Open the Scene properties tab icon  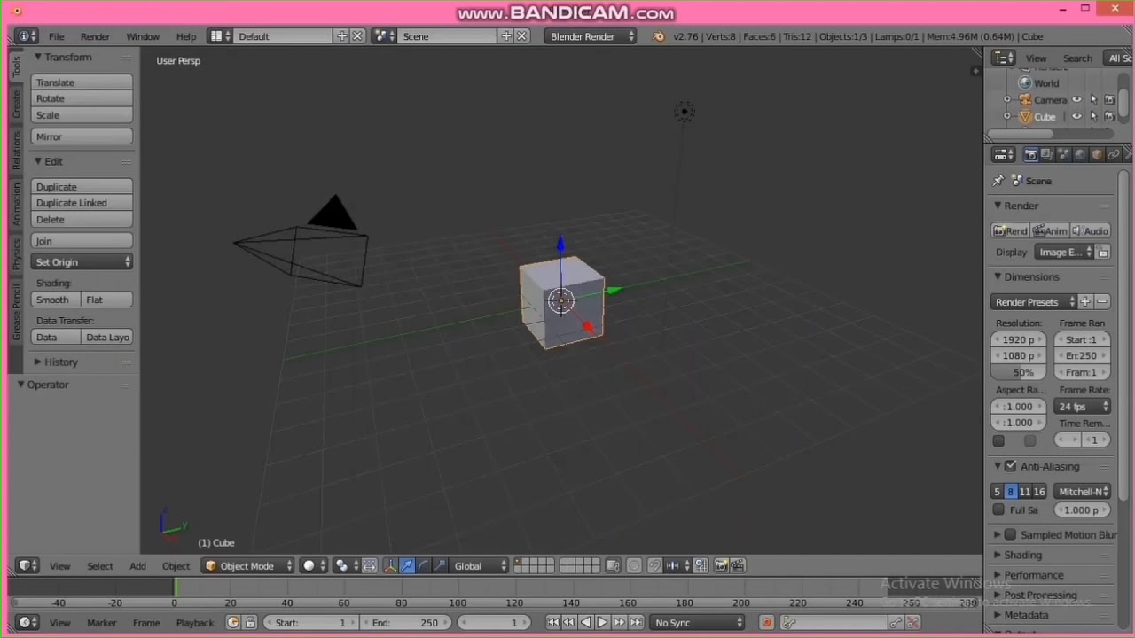coord(1063,155)
